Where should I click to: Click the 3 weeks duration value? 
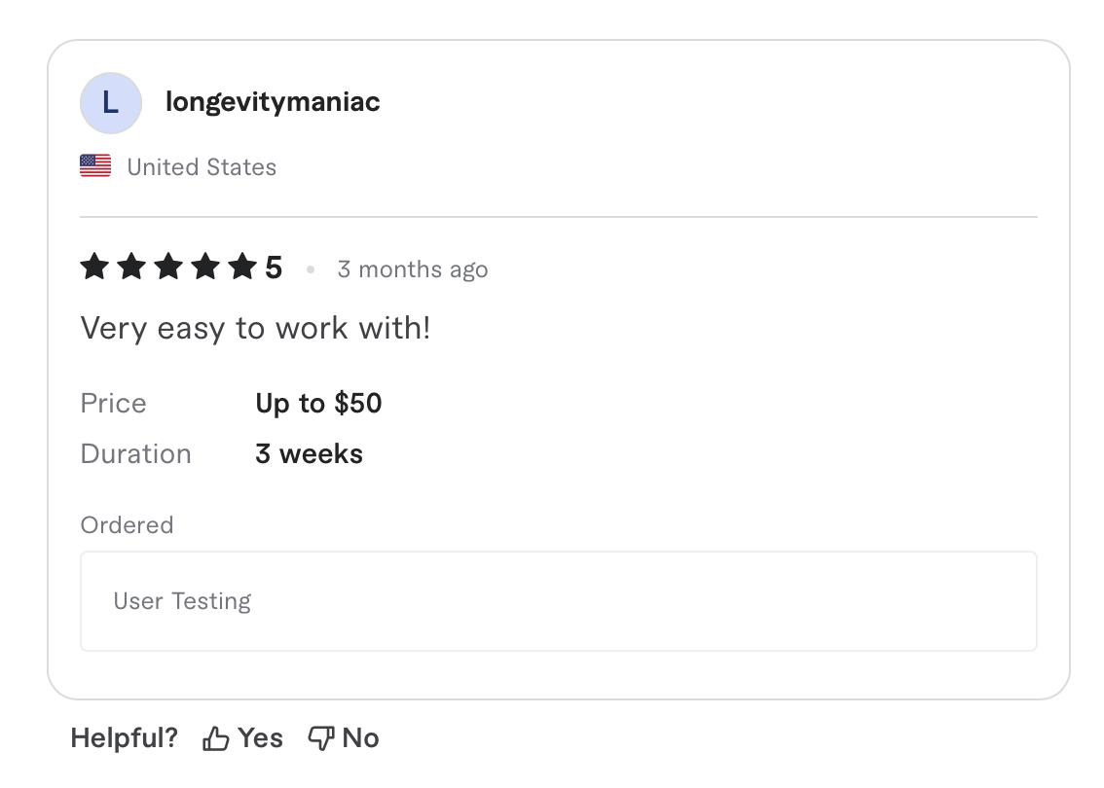pos(309,453)
